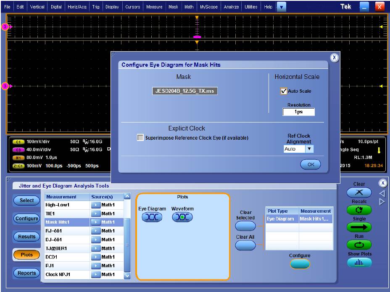Enable Superimpose Reference Clock Eye checkbox
The image size is (390, 292).
click(x=140, y=138)
